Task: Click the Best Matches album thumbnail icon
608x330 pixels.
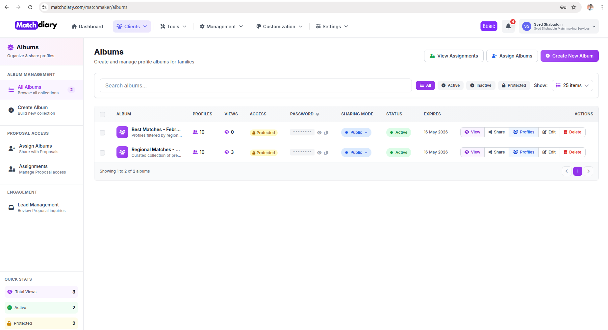Action: (122, 132)
